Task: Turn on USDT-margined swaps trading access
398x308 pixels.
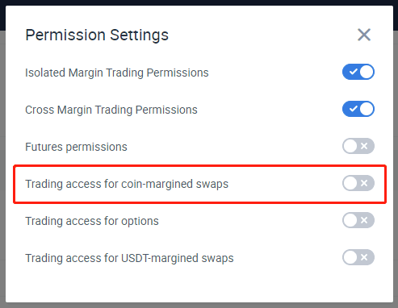Action: pos(358,257)
